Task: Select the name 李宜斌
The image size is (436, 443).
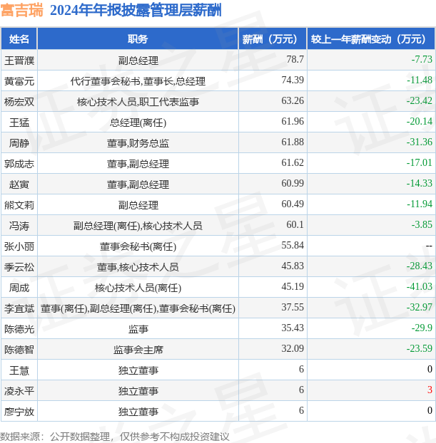Action: point(19,308)
